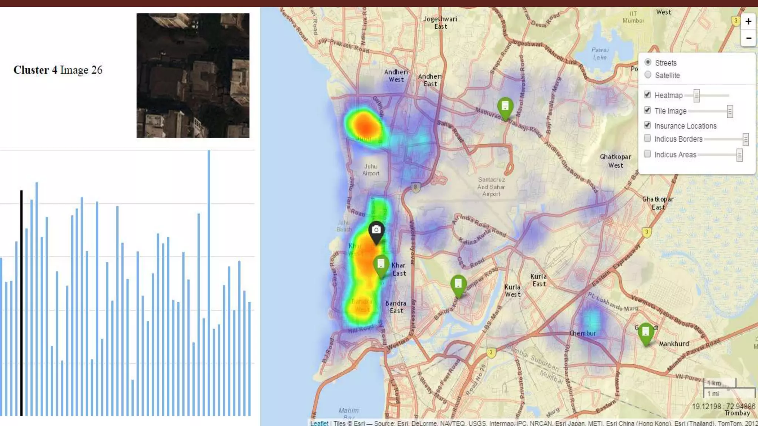Click the highway 8 shield icon

tap(415, 187)
